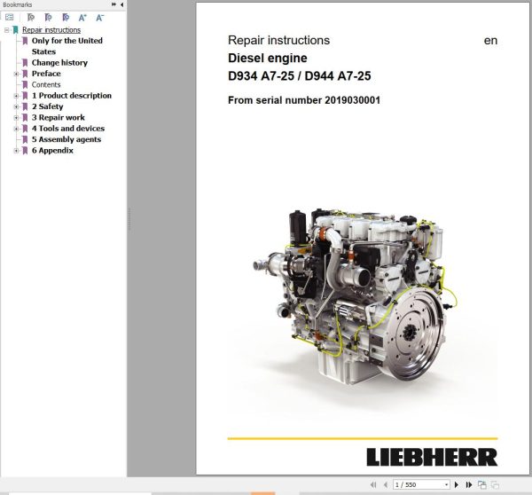Image resolution: width=532 pixels, height=495 pixels.
Task: Select the 2 Safety bookmark
Action: click(48, 106)
